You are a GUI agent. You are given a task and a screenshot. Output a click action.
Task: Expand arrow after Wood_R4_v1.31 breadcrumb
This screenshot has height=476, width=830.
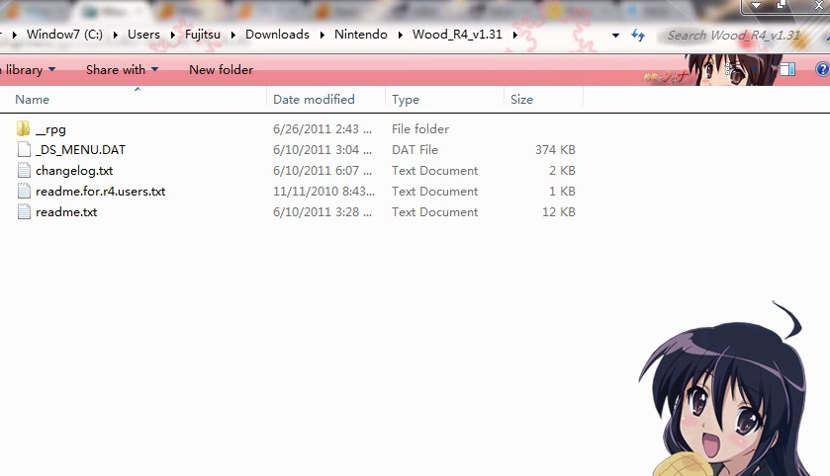click(x=515, y=35)
